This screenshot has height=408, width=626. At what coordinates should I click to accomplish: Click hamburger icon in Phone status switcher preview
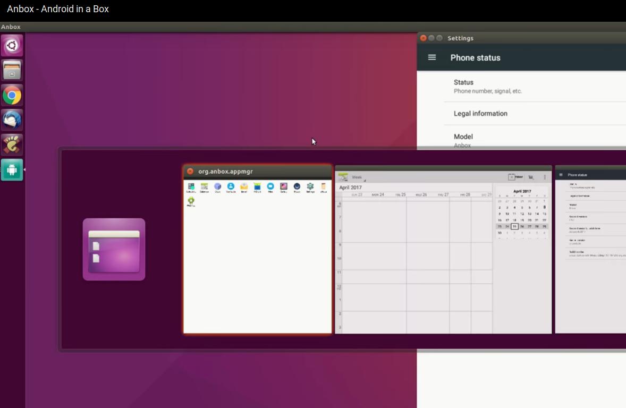pyautogui.click(x=561, y=175)
